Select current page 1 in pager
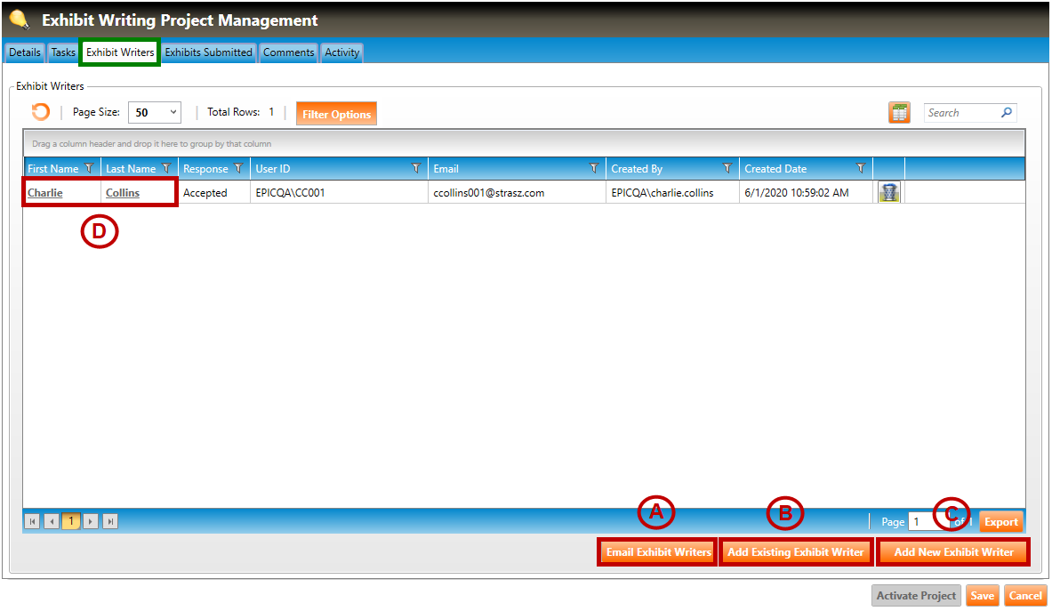1052x611 pixels. click(71, 522)
